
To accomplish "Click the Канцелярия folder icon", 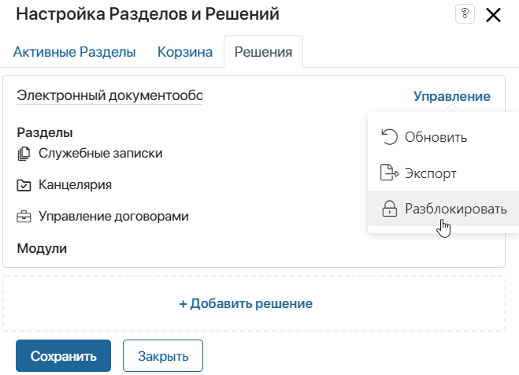I will coord(24,185).
